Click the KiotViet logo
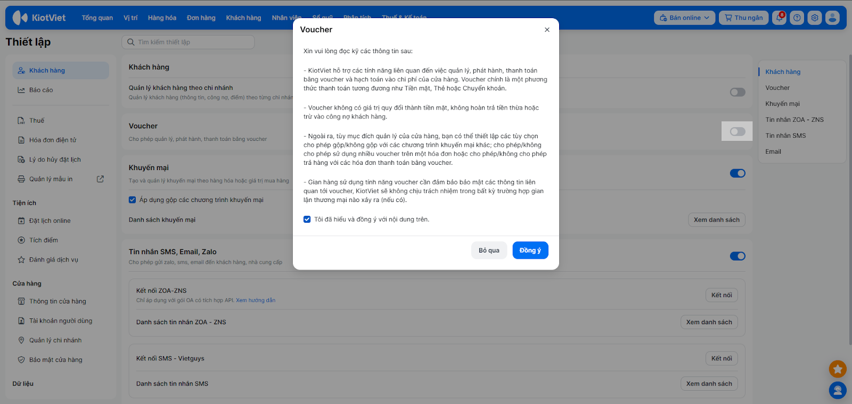Image resolution: width=852 pixels, height=404 pixels. (39, 18)
